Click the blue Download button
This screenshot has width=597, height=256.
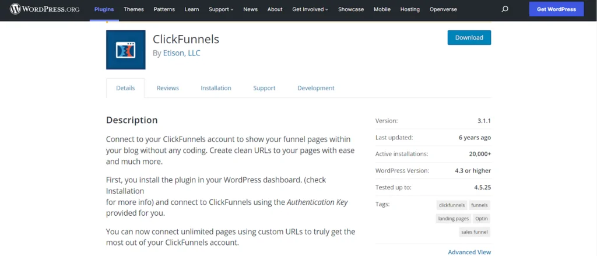(469, 37)
